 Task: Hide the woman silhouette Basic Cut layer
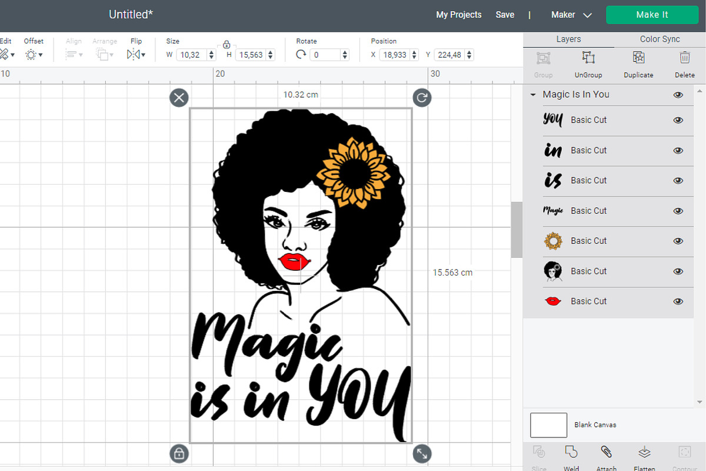click(x=678, y=271)
